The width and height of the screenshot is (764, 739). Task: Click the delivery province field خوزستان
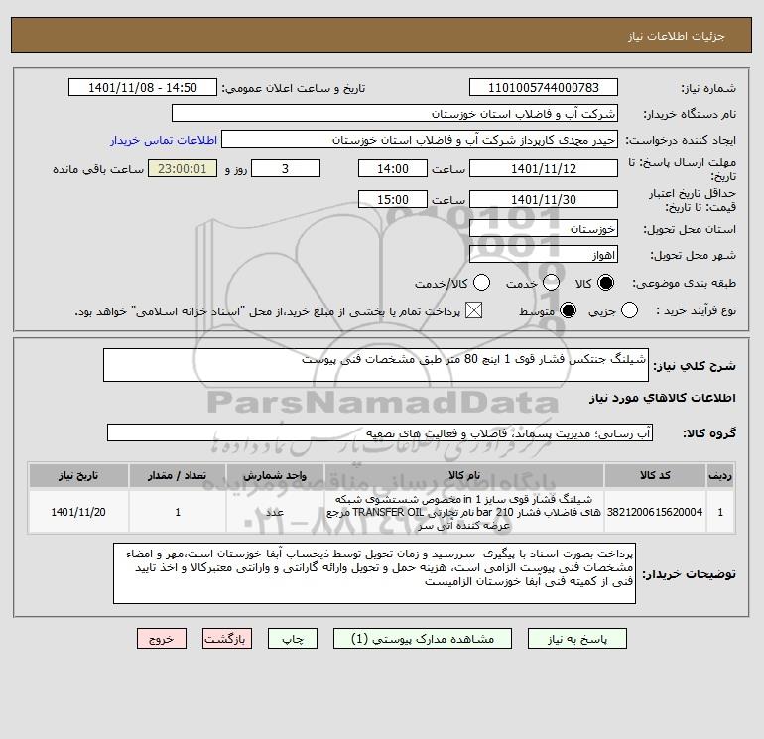(x=544, y=228)
